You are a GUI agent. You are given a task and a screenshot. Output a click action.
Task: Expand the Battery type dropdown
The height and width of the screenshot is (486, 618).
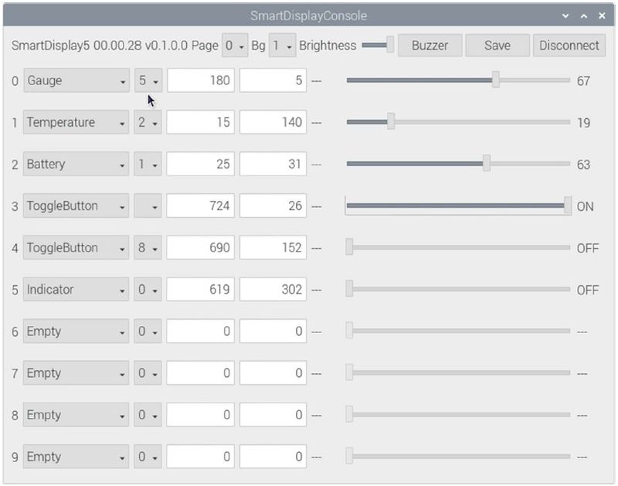76,164
